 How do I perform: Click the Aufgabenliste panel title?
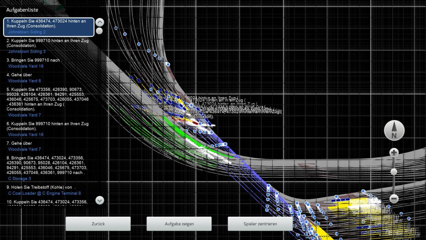22,10
